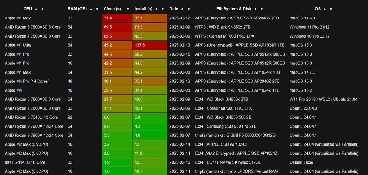Sort RAM (GB) column descending arrow
The height and width of the screenshot is (175, 368).
coord(97,9)
